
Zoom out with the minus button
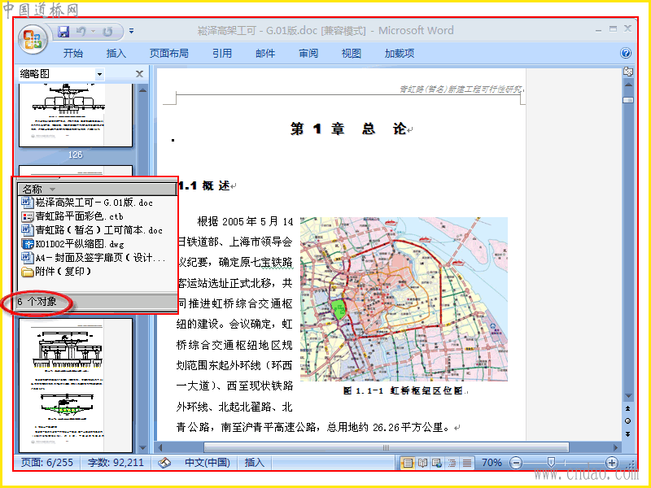point(516,462)
